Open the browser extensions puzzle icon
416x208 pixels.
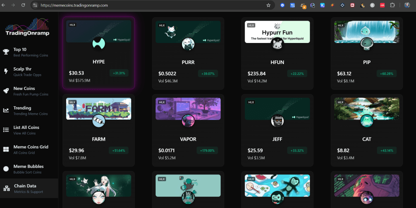point(392,5)
